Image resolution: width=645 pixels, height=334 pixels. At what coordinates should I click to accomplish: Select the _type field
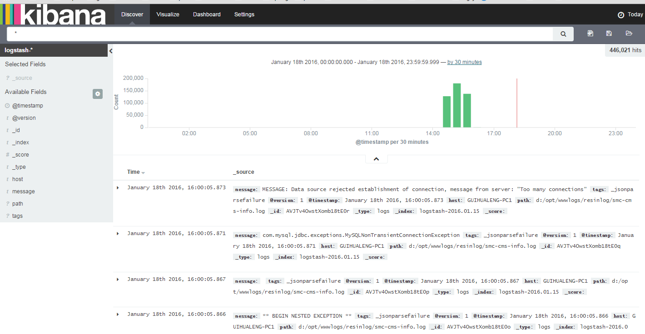19,167
